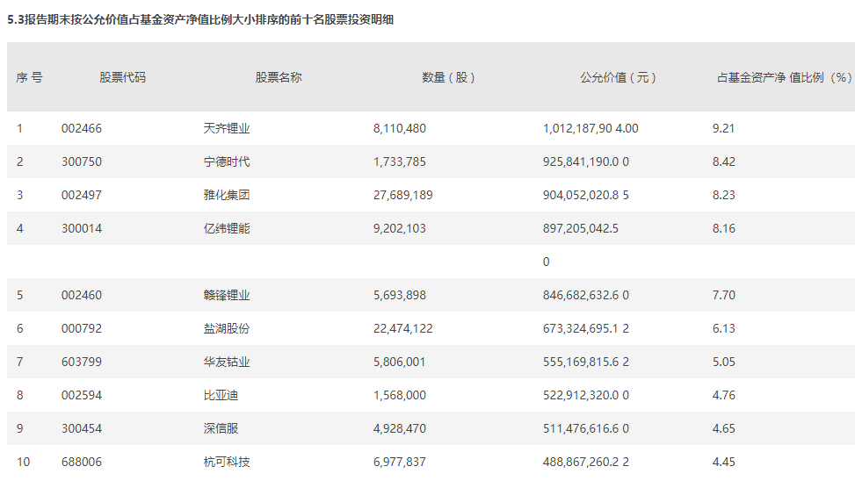Viewport: 855px width, 488px height.
Task: Select fair value 555,169,815.6 2
Action: click(586, 362)
